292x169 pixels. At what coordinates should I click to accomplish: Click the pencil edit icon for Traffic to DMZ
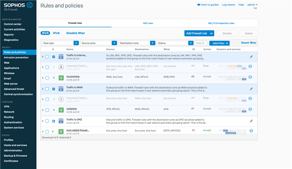(251, 121)
